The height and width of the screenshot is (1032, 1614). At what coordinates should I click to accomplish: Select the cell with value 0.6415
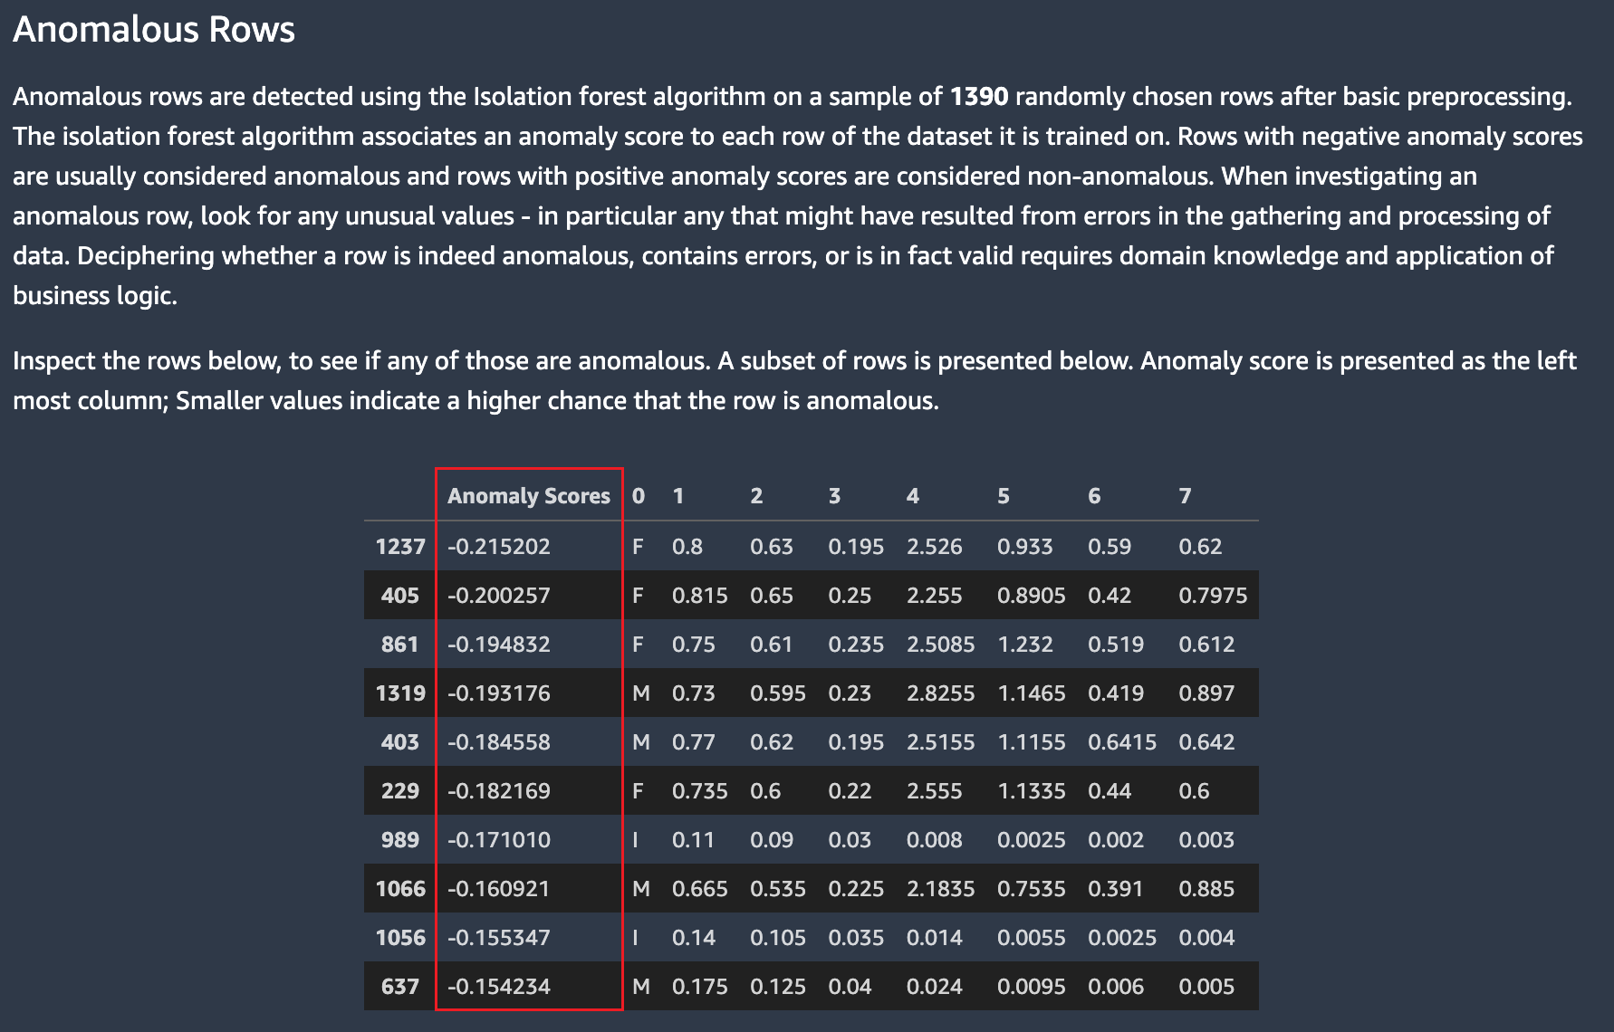coord(1121,742)
